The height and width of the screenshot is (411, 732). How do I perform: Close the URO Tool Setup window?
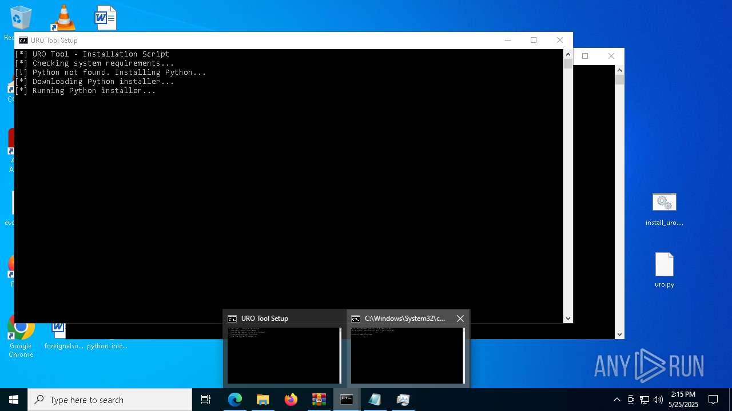pyautogui.click(x=560, y=40)
